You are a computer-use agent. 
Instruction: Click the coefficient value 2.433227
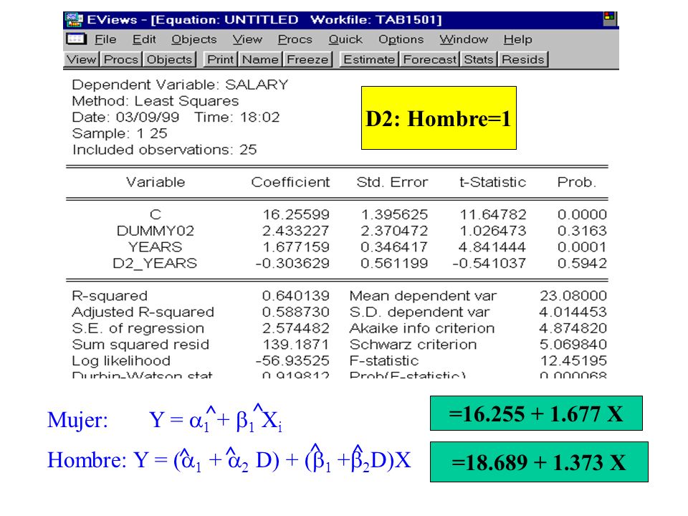[x=296, y=231]
